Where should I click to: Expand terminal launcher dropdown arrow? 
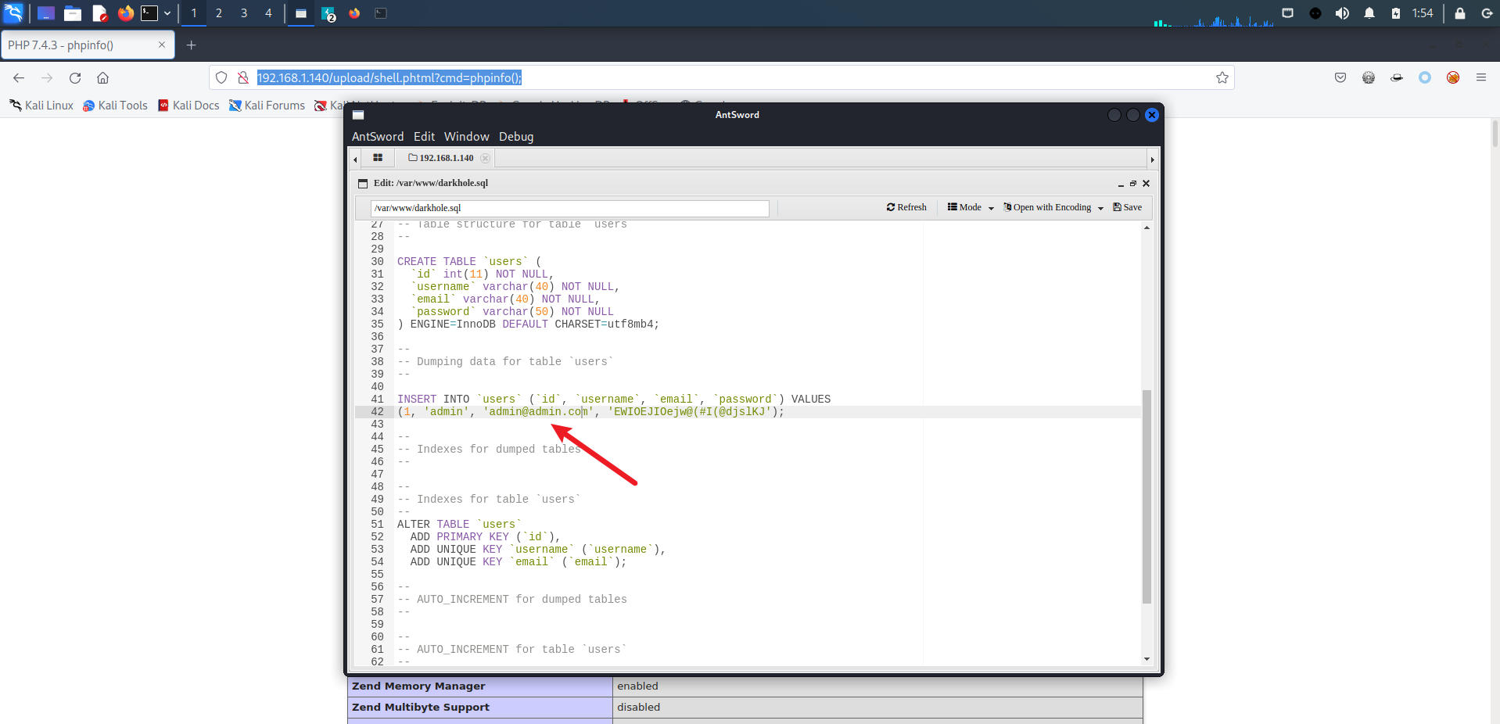tap(167, 13)
